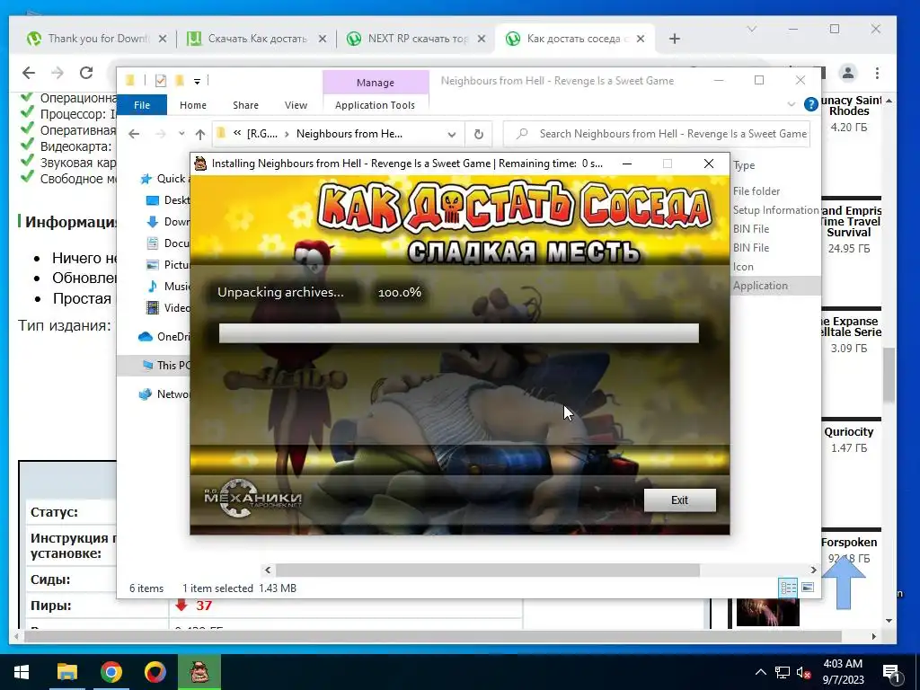Open the View ribbon tab
This screenshot has width=920, height=690.
[296, 105]
